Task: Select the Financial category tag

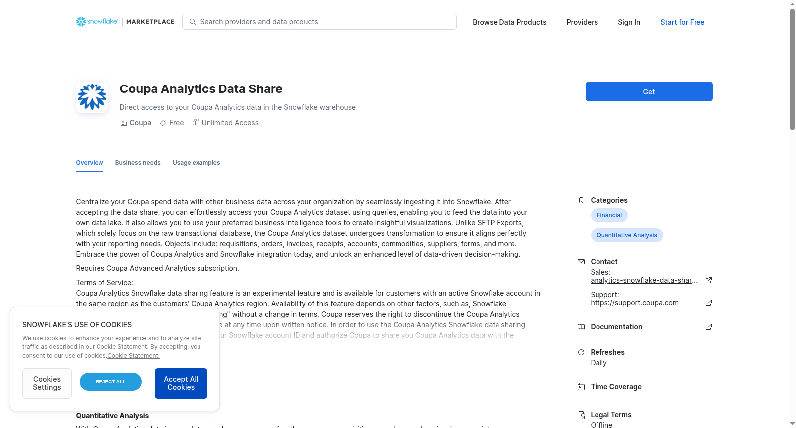Action: tap(609, 215)
